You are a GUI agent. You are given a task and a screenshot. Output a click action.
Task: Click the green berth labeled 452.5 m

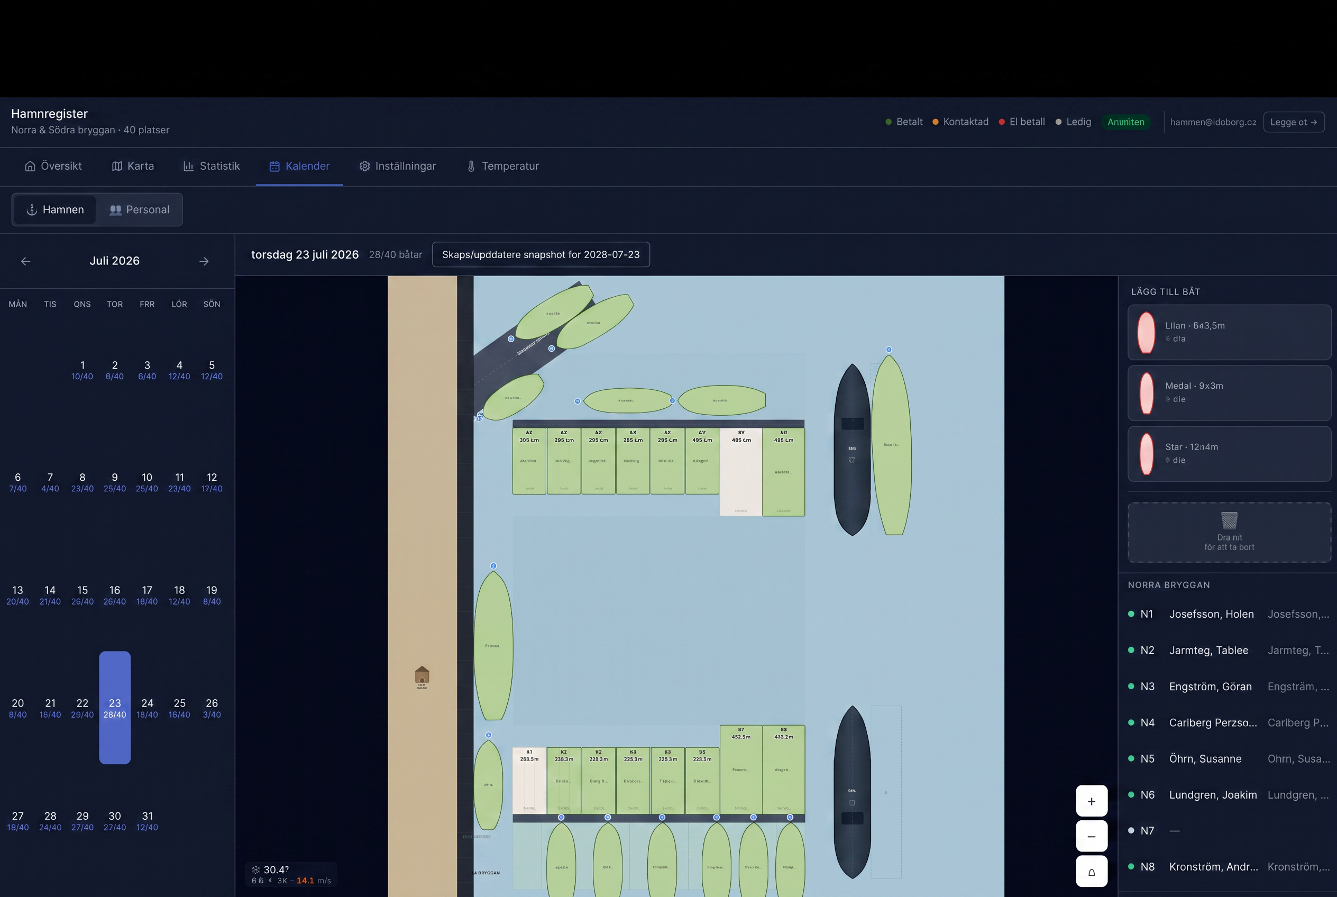coord(741,770)
